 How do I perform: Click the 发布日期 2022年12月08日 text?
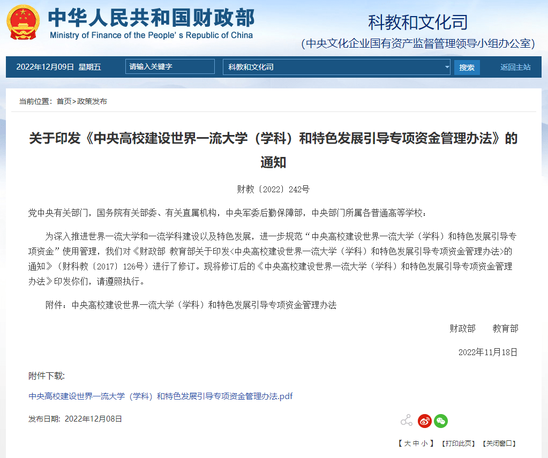point(75,419)
